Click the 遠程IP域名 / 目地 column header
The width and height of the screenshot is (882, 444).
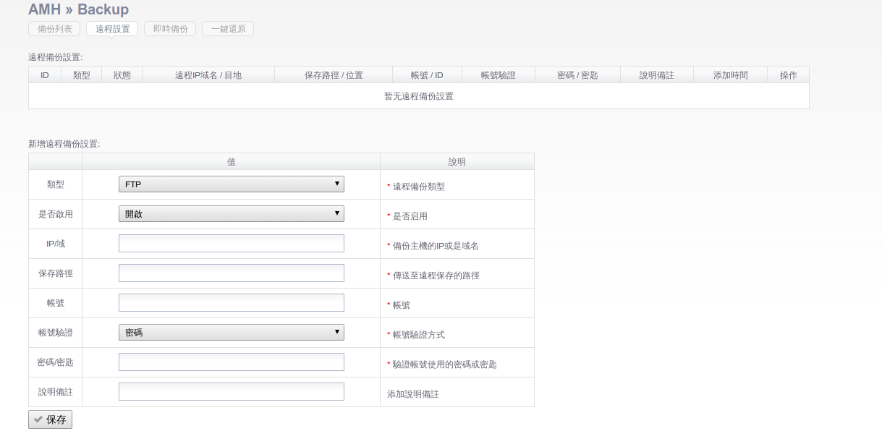click(x=208, y=75)
